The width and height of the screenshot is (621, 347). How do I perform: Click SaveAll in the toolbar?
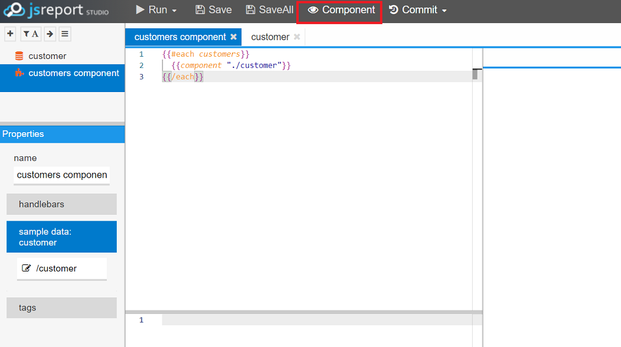point(269,10)
